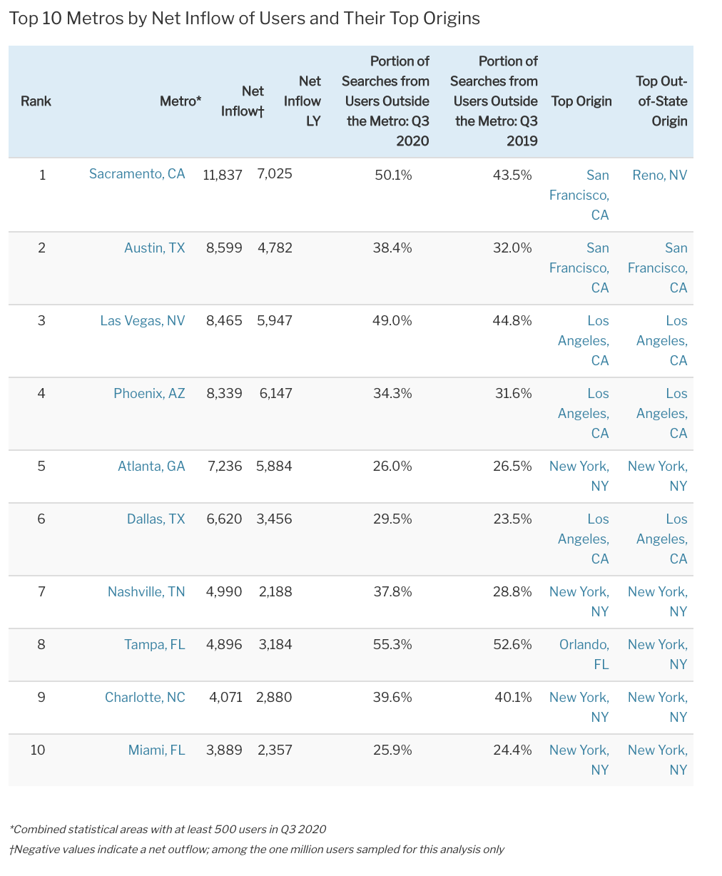Click the Dallas, TX metro link
This screenshot has width=722, height=876.
pyautogui.click(x=156, y=519)
